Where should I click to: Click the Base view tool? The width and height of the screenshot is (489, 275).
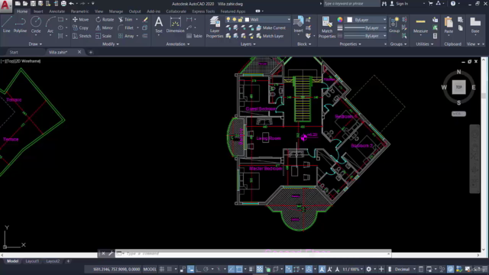[x=475, y=25]
